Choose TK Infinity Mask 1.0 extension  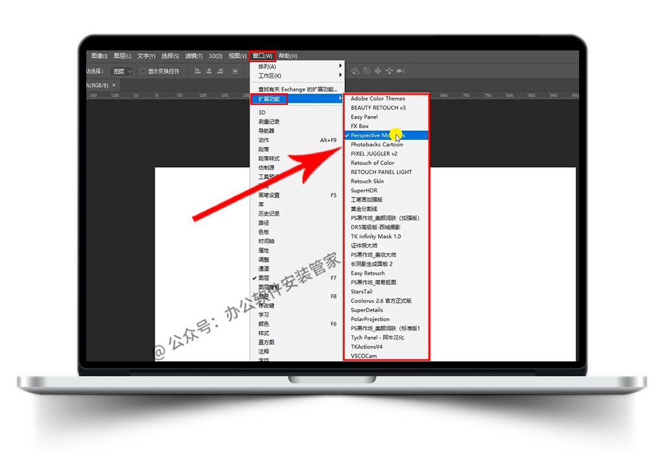click(375, 236)
